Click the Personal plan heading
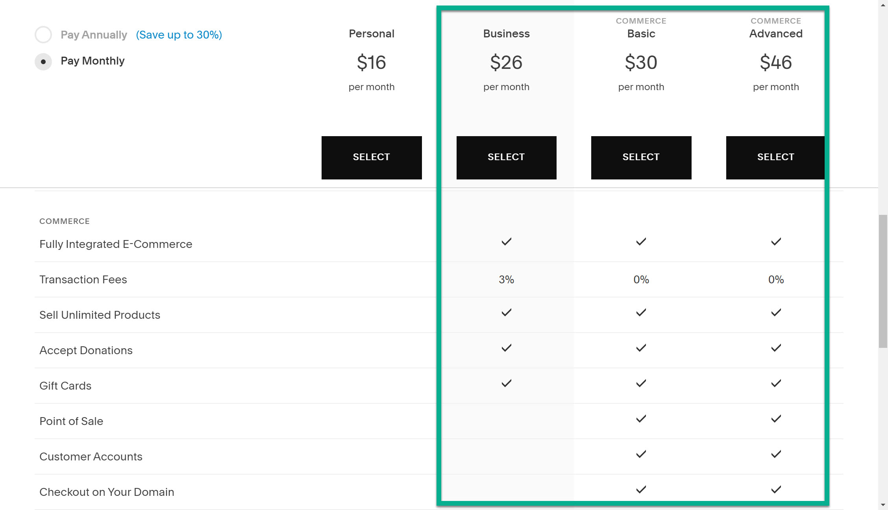This screenshot has height=510, width=888. tap(371, 34)
